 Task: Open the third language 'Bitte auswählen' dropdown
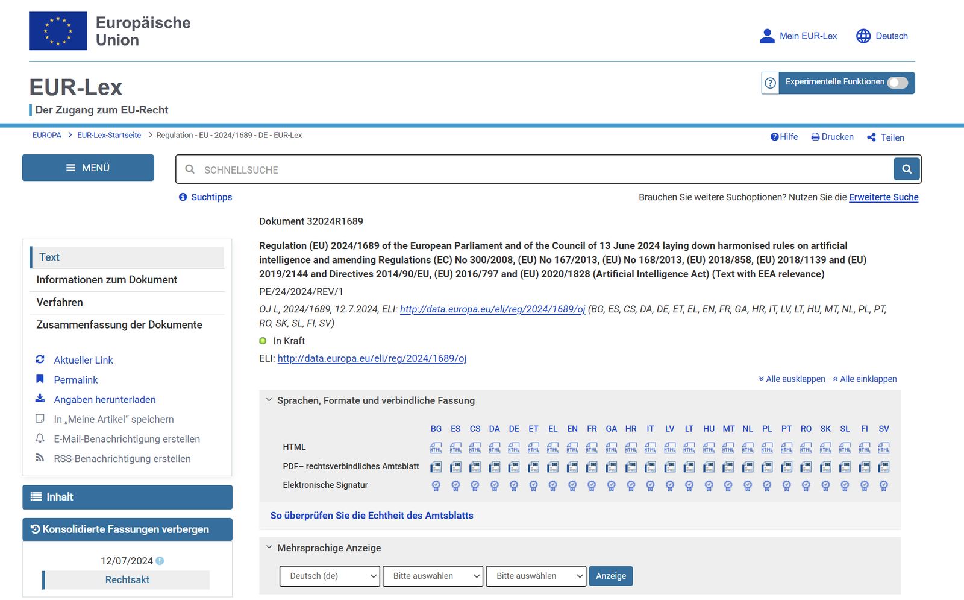536,576
